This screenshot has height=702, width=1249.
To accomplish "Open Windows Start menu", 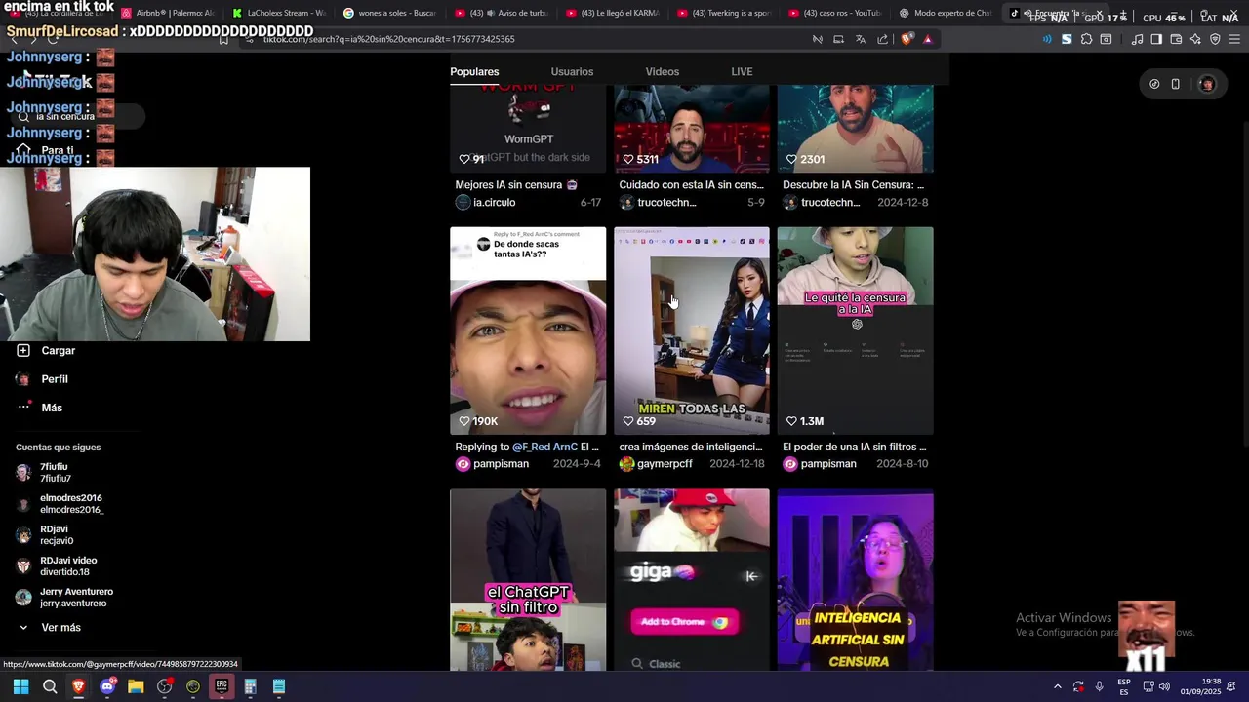I will [x=20, y=686].
